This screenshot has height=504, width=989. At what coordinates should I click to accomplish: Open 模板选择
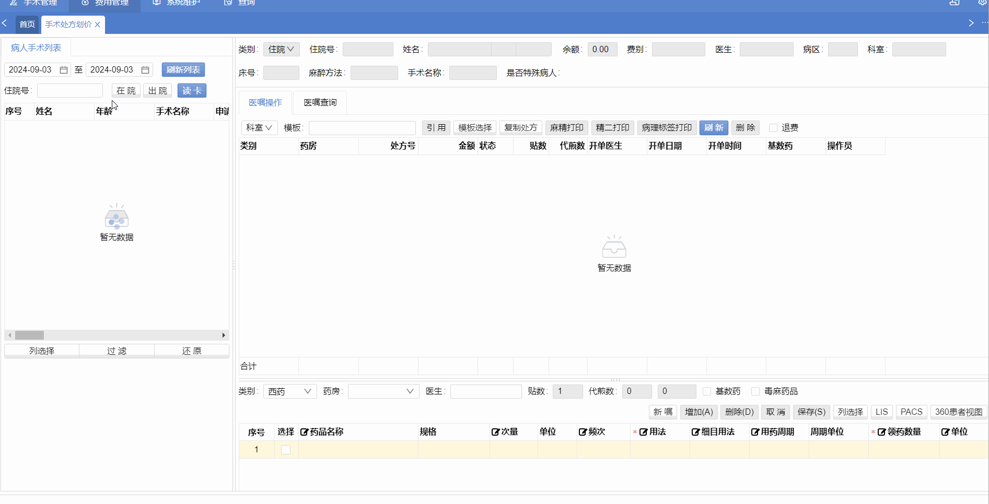pos(475,128)
